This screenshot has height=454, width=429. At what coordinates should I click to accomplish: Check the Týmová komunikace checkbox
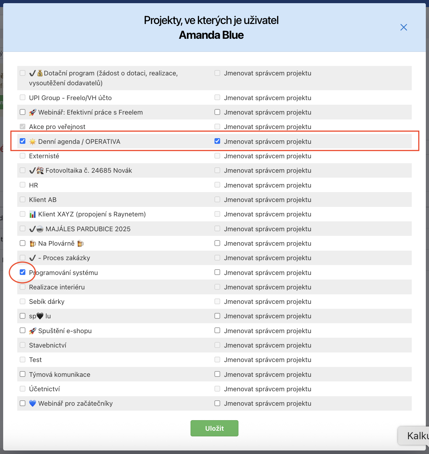[23, 374]
